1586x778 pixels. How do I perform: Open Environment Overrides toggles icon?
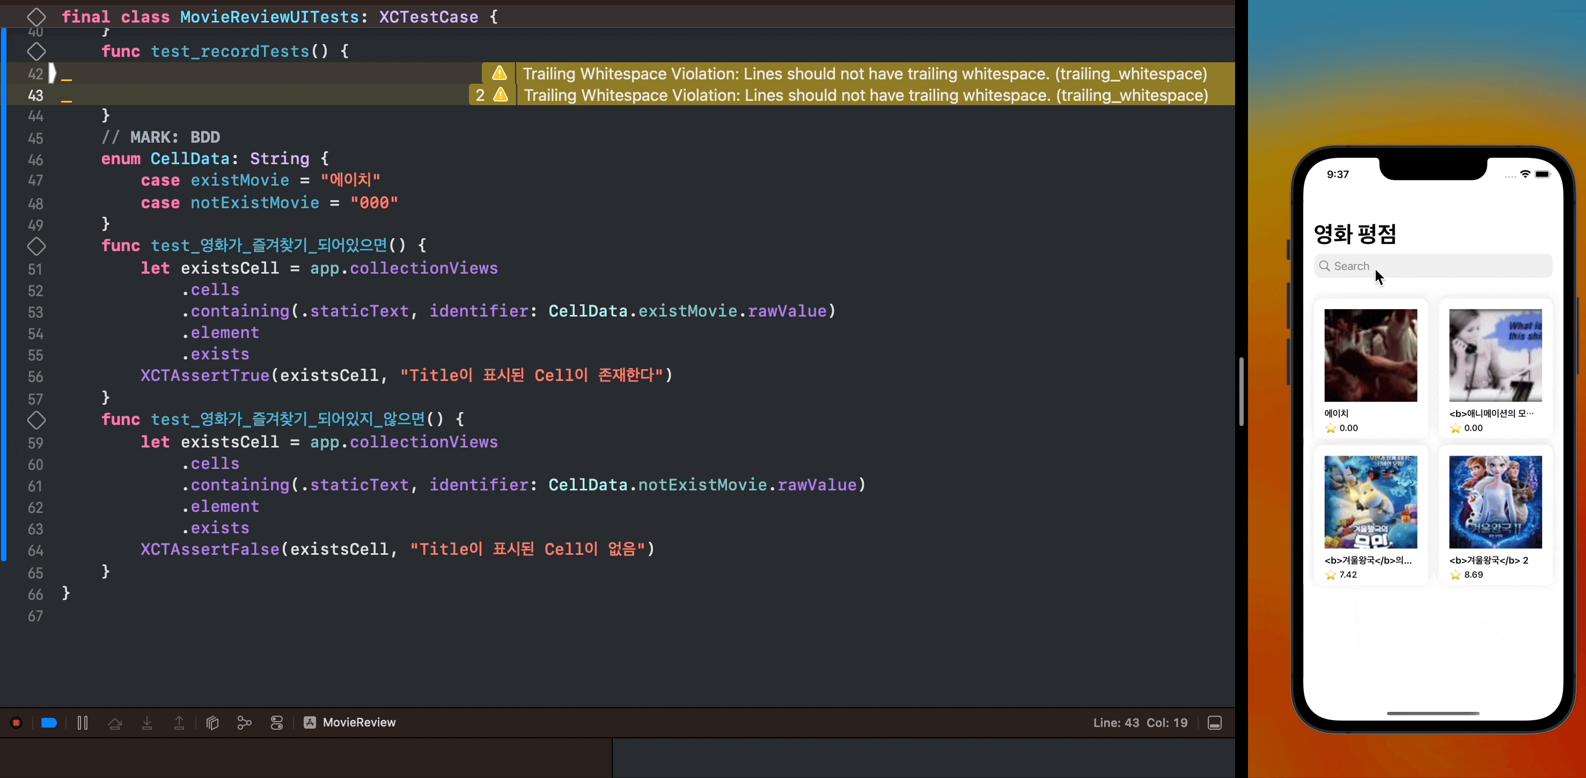[x=277, y=723]
